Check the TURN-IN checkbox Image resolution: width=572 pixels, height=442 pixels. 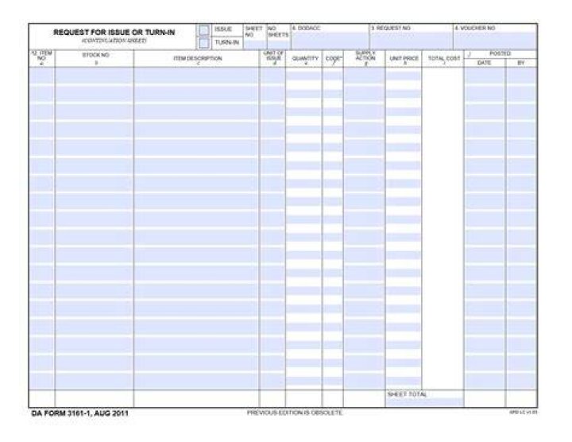click(x=204, y=43)
